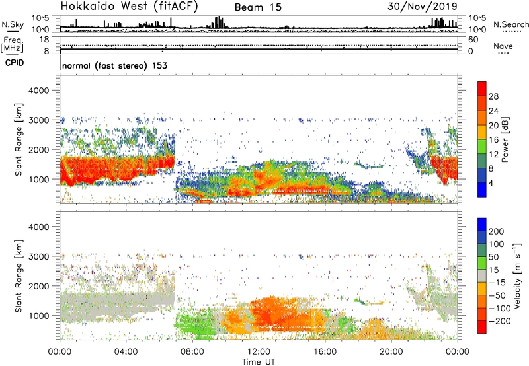
Task: Click the "2000" tick of the velocity panel
Action: coord(39,286)
